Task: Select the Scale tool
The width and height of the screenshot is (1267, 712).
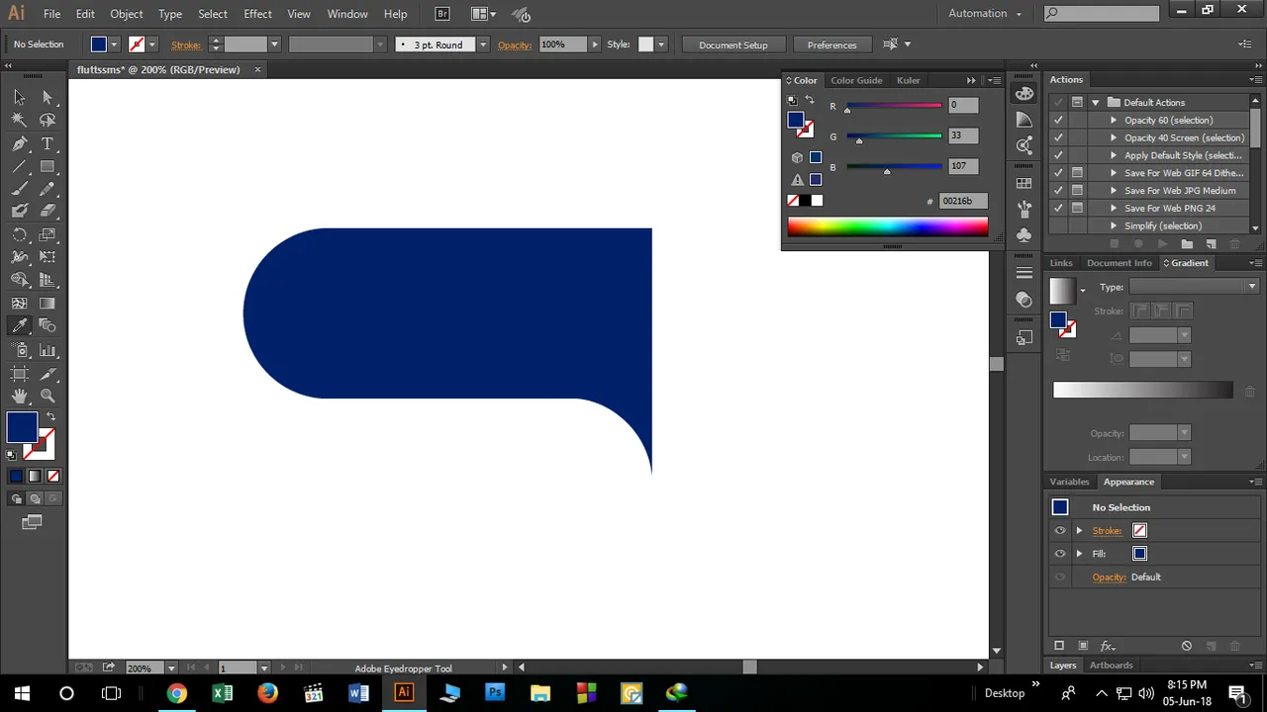Action: click(x=48, y=235)
